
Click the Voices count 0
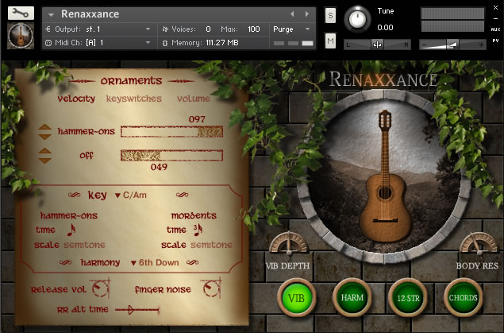click(208, 29)
